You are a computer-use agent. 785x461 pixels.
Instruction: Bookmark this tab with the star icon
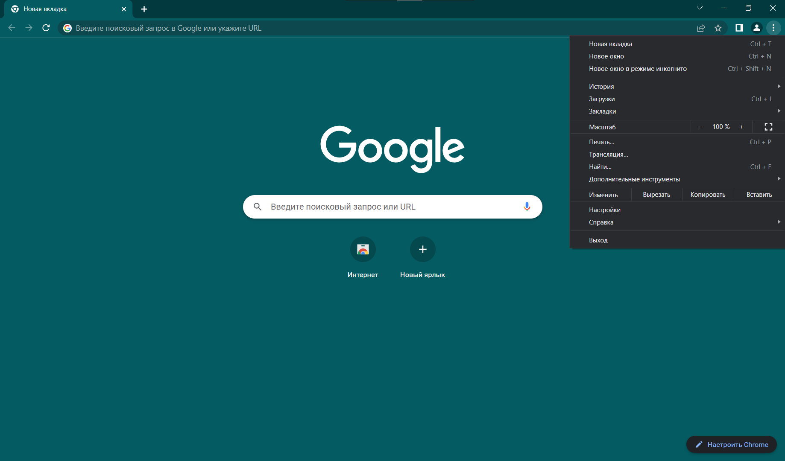click(718, 28)
